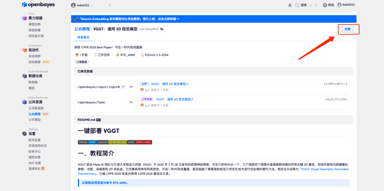Open the Ada0322 profile menu at top right
The image size is (384, 191).
(346, 5)
